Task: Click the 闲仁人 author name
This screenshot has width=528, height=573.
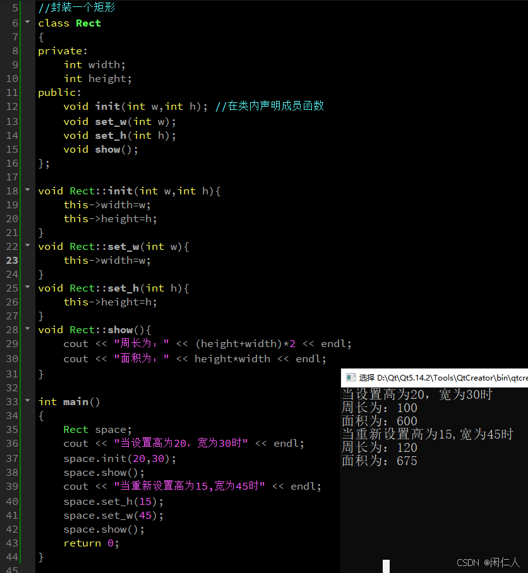Action: click(503, 562)
